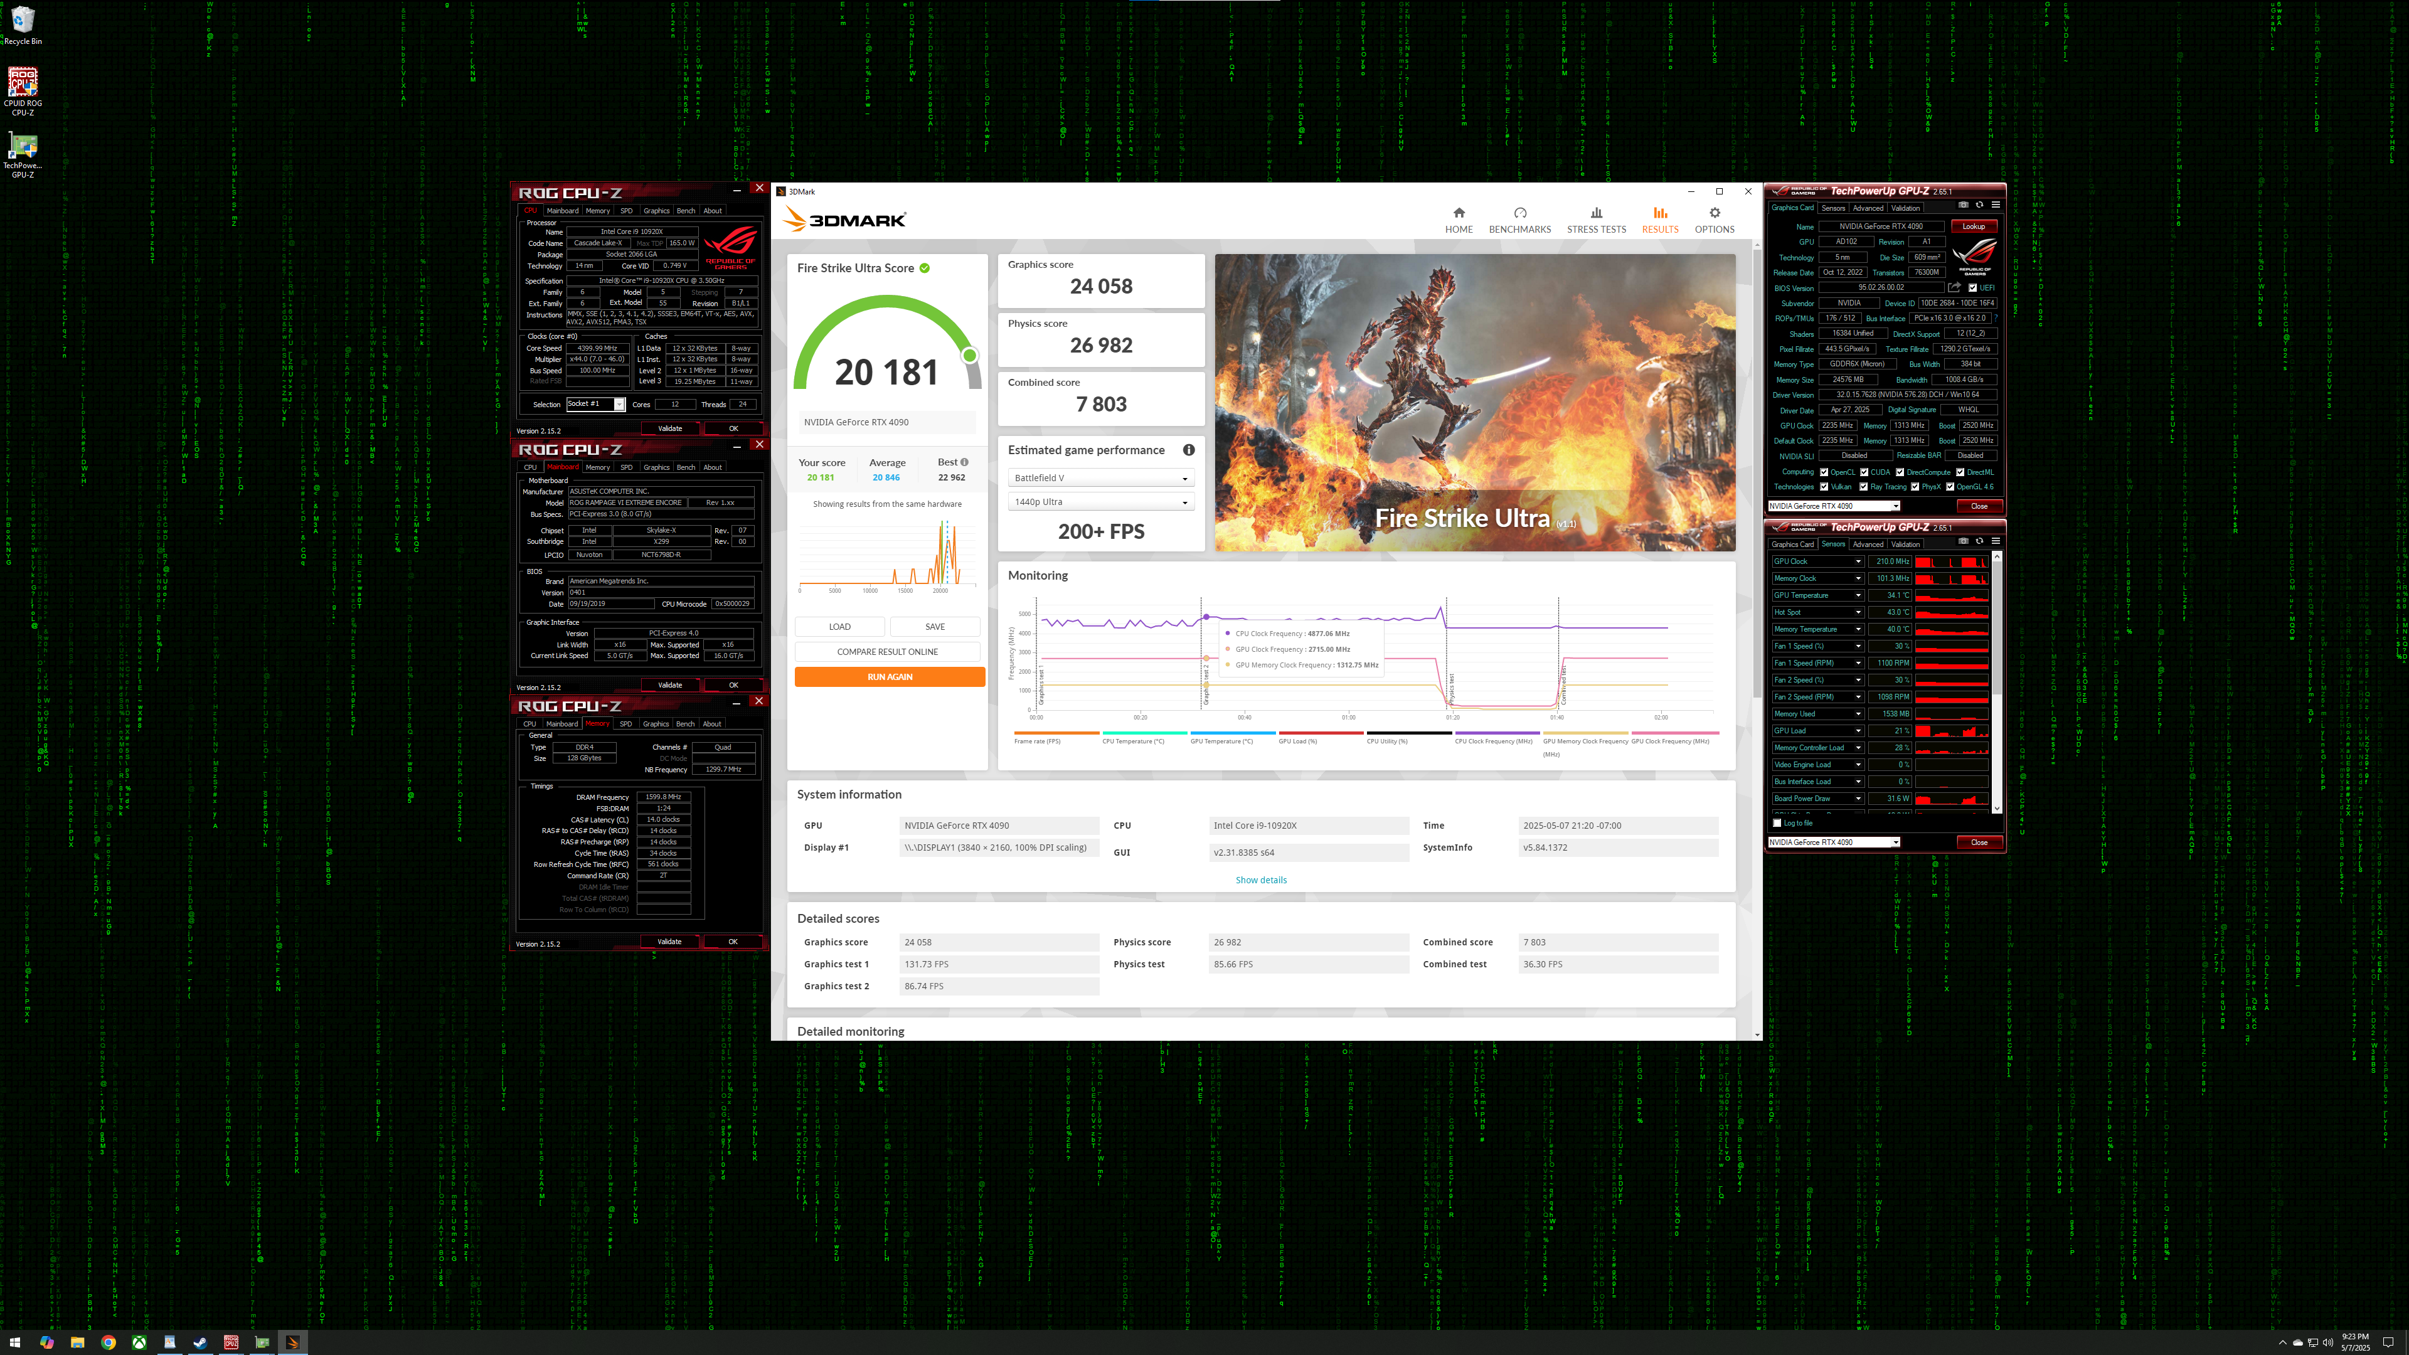Open Steam from the taskbar
This screenshot has width=2409, height=1355.
tap(200, 1342)
